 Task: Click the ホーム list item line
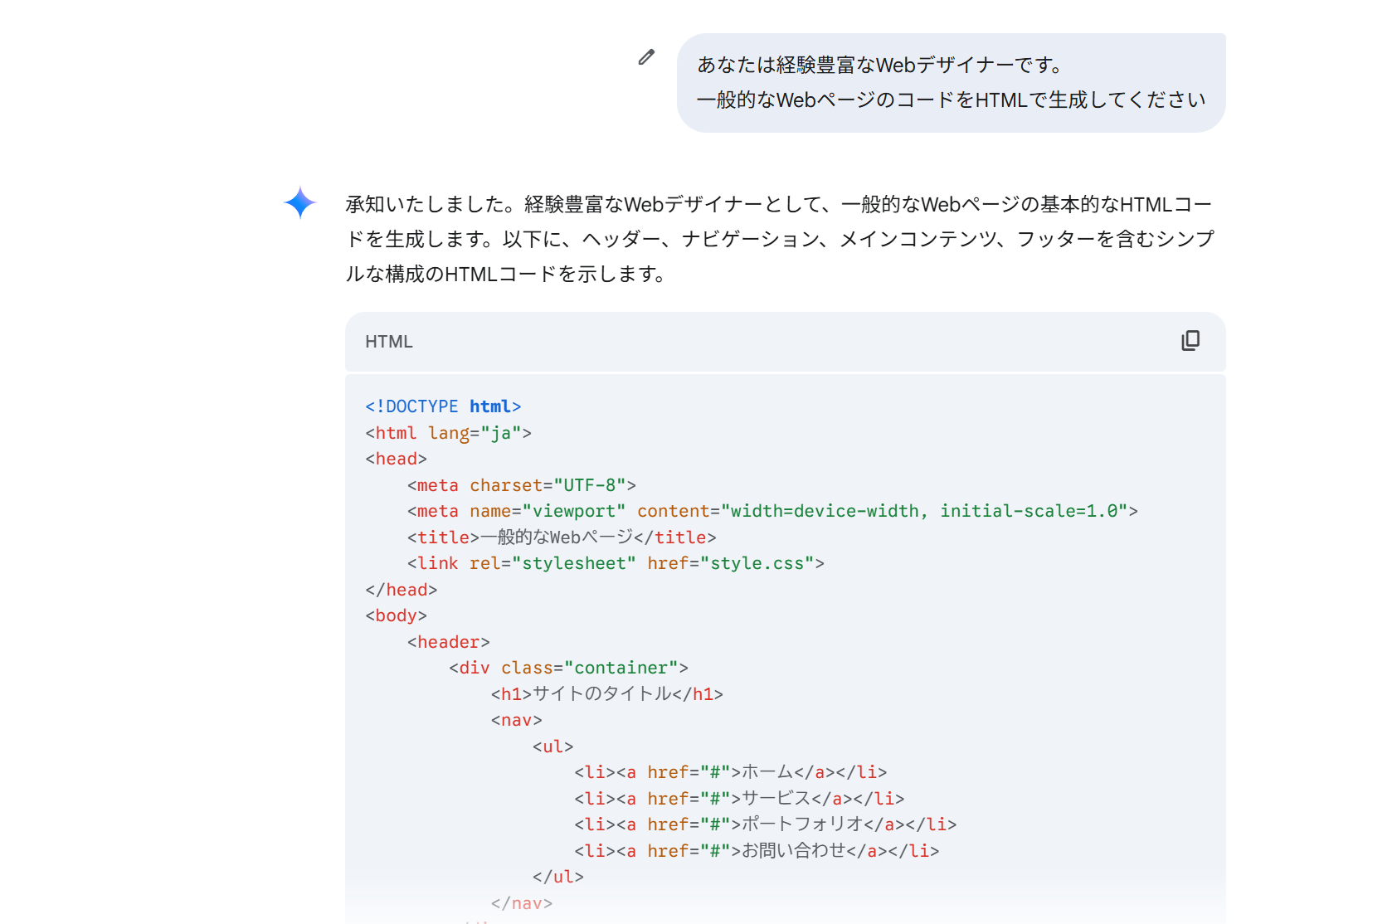click(x=730, y=772)
